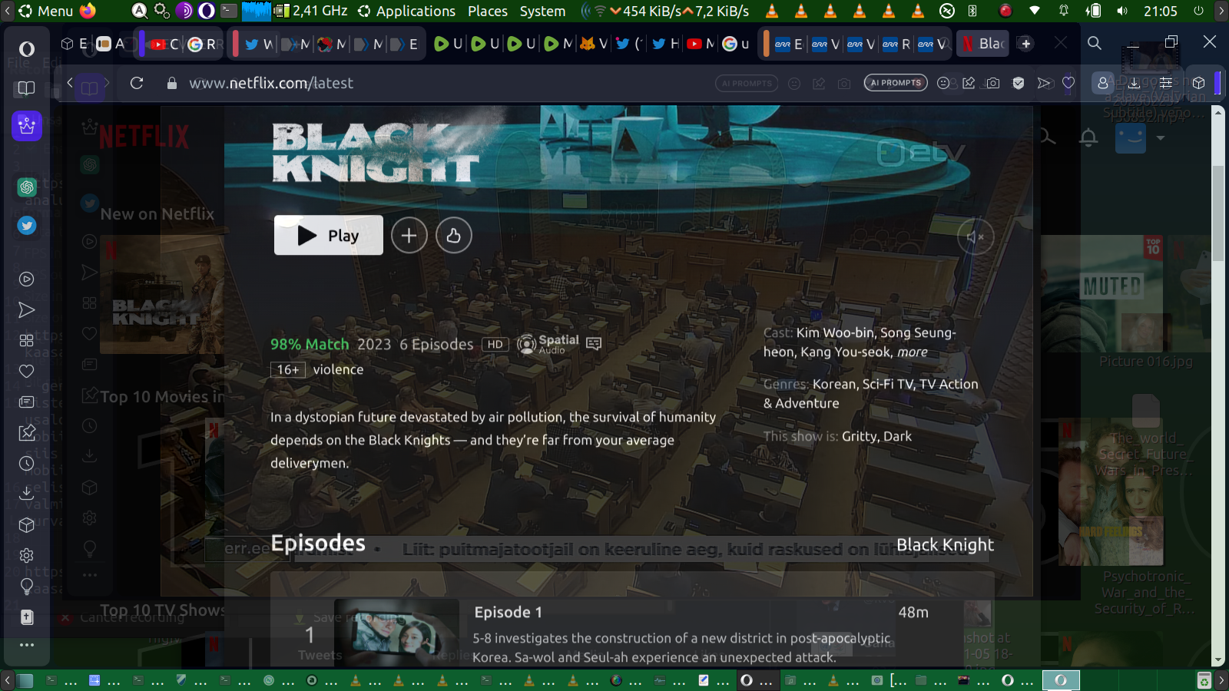
Task: Open Netflix notifications bell
Action: tap(1088, 137)
